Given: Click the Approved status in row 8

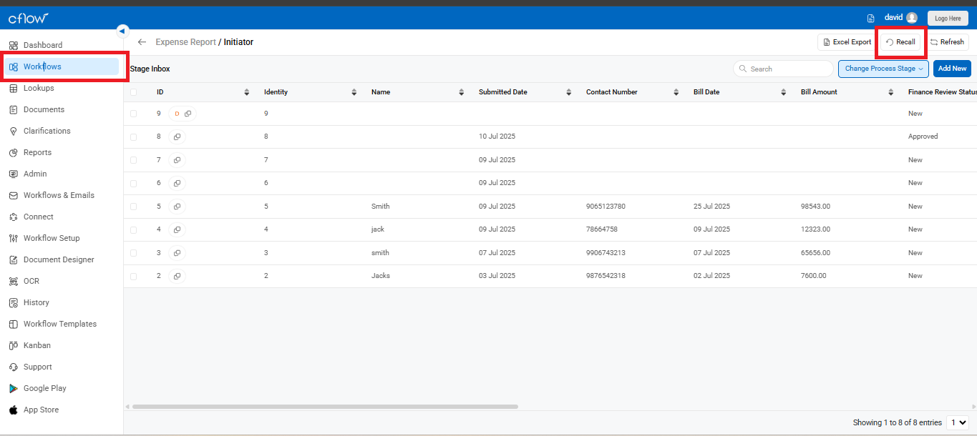Looking at the screenshot, I should 923,137.
